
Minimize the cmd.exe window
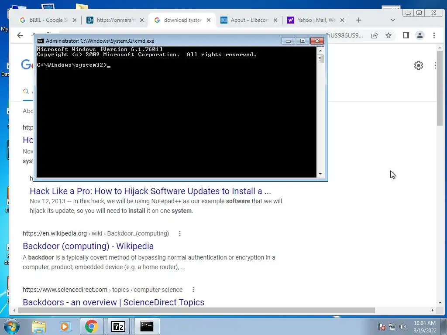(x=288, y=41)
